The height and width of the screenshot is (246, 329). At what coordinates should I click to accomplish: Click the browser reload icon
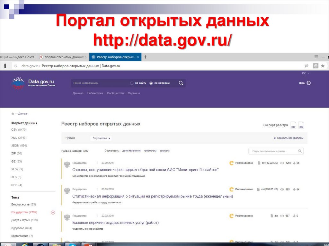16,66
